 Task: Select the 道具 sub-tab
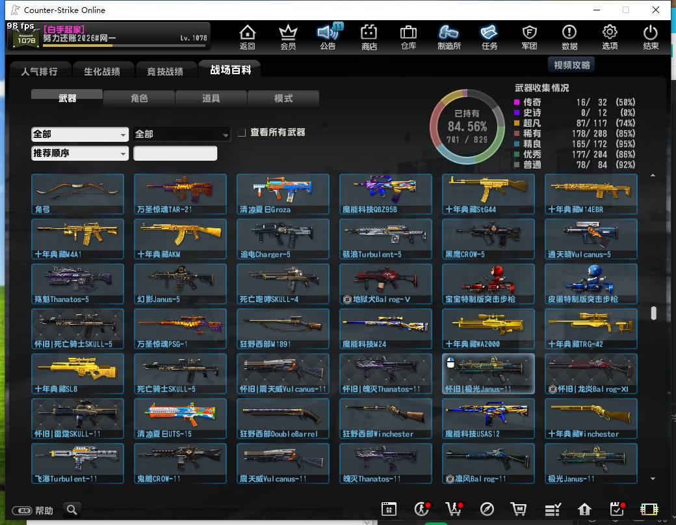[211, 98]
